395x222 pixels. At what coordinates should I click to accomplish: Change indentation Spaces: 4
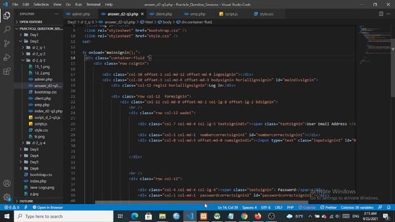[x=249, y=207]
